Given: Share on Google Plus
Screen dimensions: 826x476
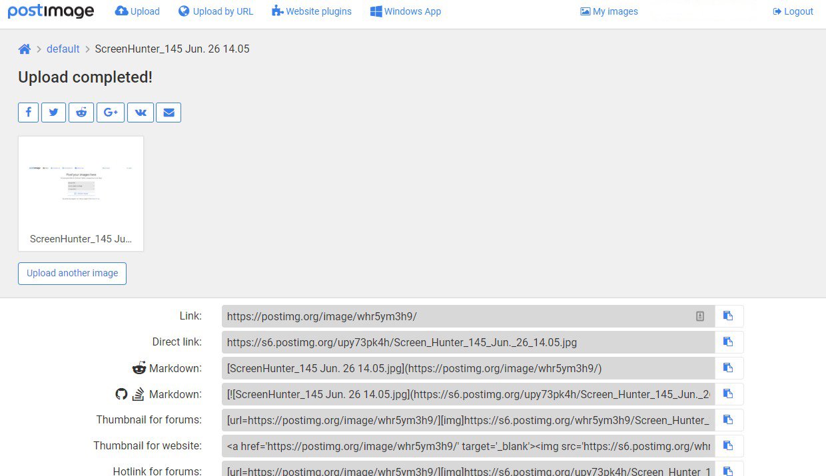Looking at the screenshot, I should (111, 113).
